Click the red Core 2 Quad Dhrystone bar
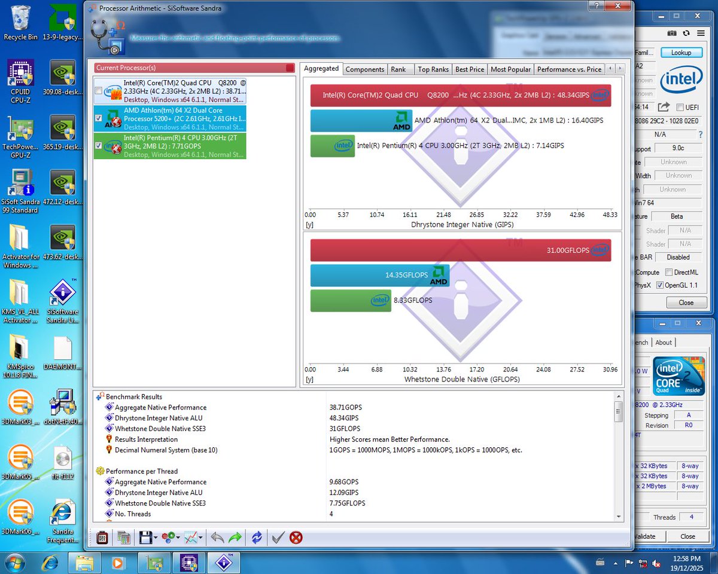This screenshot has height=574, width=718. point(461,95)
